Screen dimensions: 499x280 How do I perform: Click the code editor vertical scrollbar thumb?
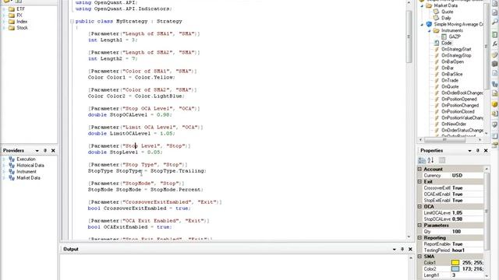(409, 37)
